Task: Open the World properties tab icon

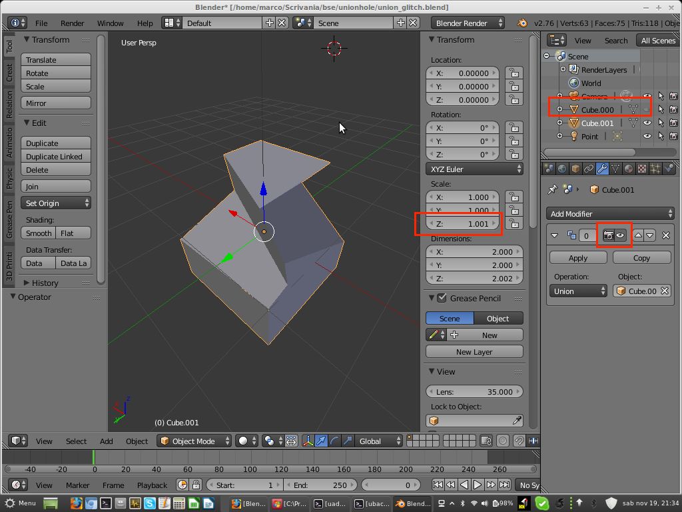Action: tap(562, 169)
